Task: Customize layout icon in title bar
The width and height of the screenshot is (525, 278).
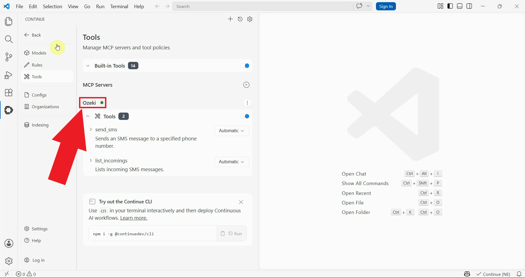Action: 440,6
